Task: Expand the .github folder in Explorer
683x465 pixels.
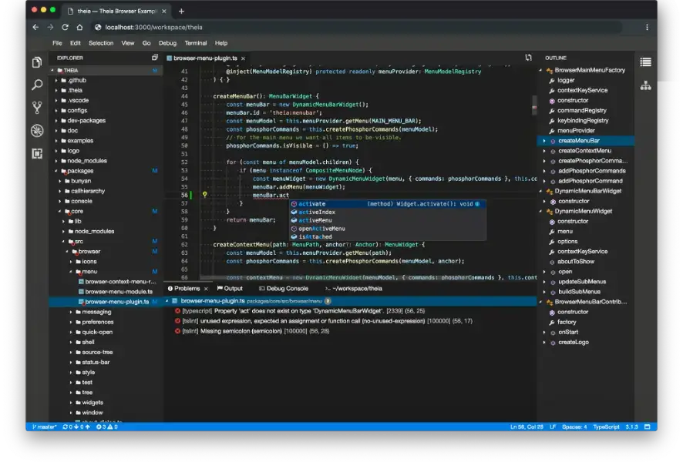Action: click(56, 80)
